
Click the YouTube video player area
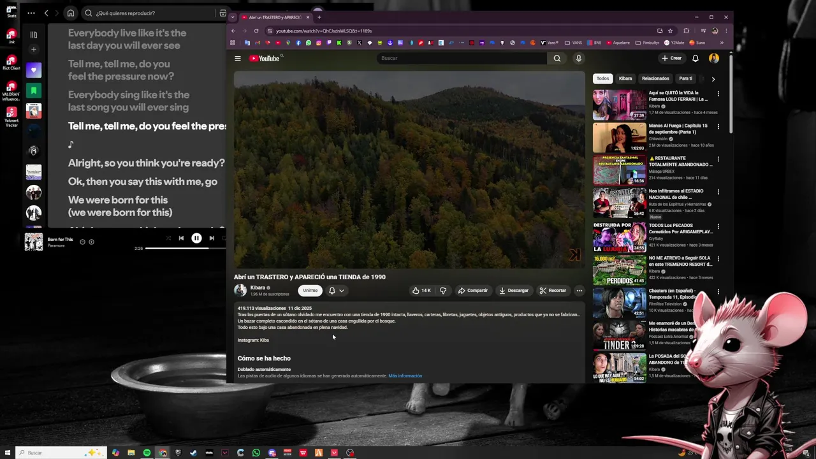(409, 170)
